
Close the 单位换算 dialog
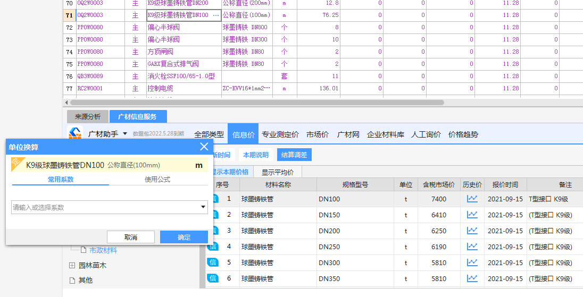(204, 147)
